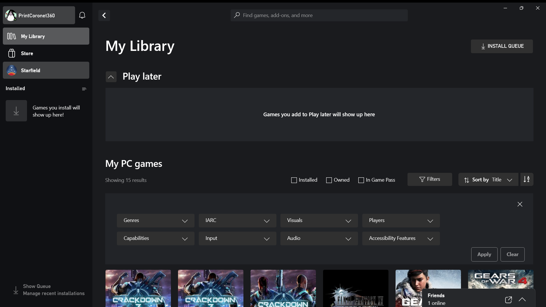Click the PrintCoronet360 profile avatar
Image resolution: width=546 pixels, height=307 pixels.
[x=11, y=15]
